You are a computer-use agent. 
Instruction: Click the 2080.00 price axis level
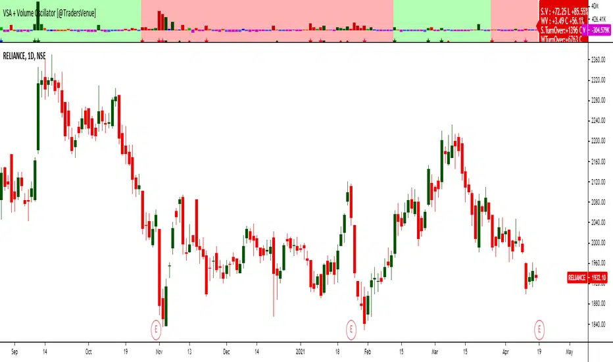598,202
